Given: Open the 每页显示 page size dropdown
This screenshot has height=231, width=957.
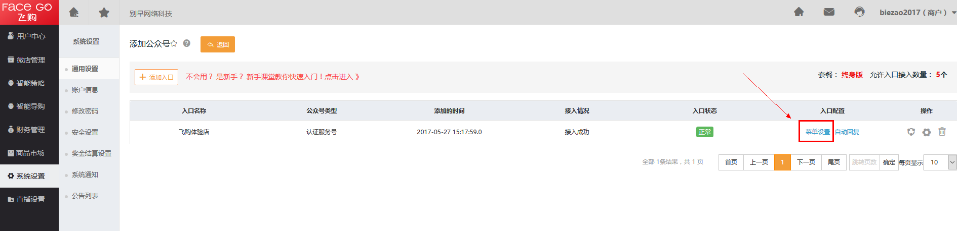Looking at the screenshot, I should 952,162.
